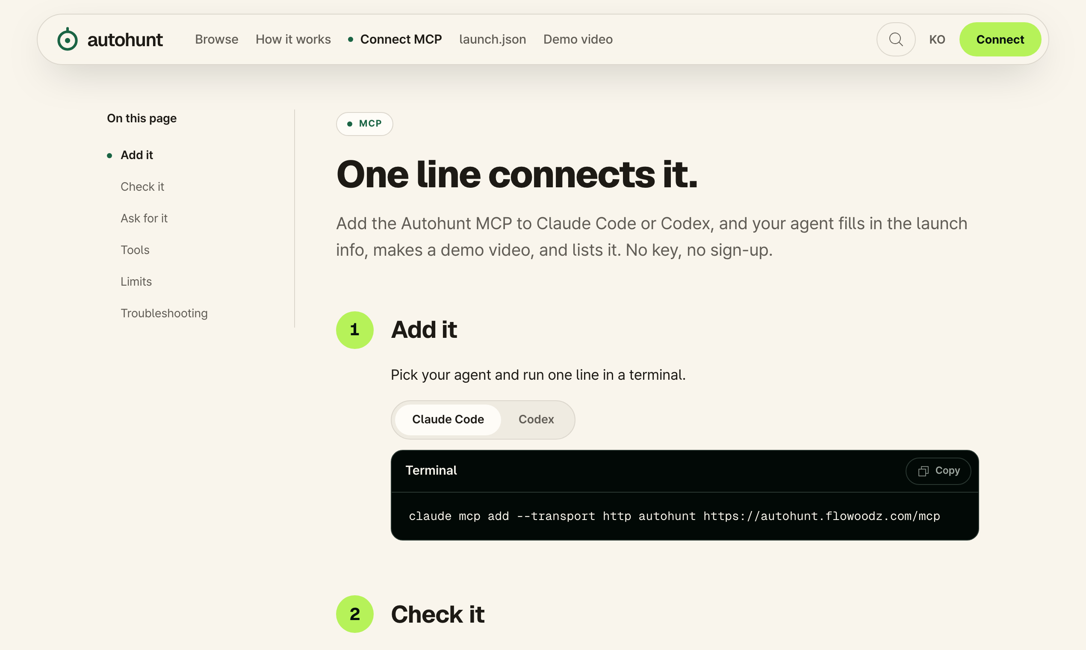Screen dimensions: 1086x650
Task: Click the 'Terminal' code block label
Action: [x=431, y=470]
